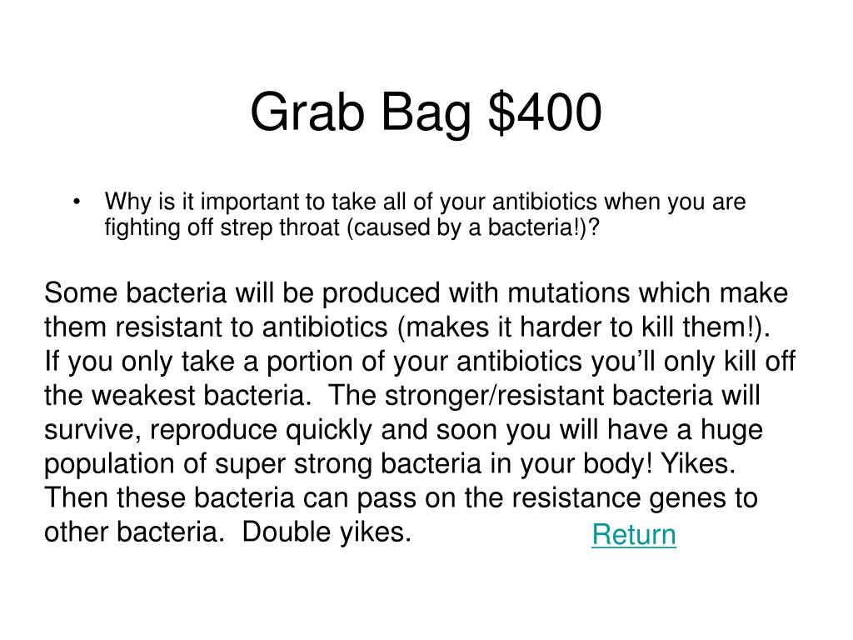This screenshot has width=853, height=640.
Task: Click the '$400' amount in the title
Action: pyautogui.click(x=545, y=112)
